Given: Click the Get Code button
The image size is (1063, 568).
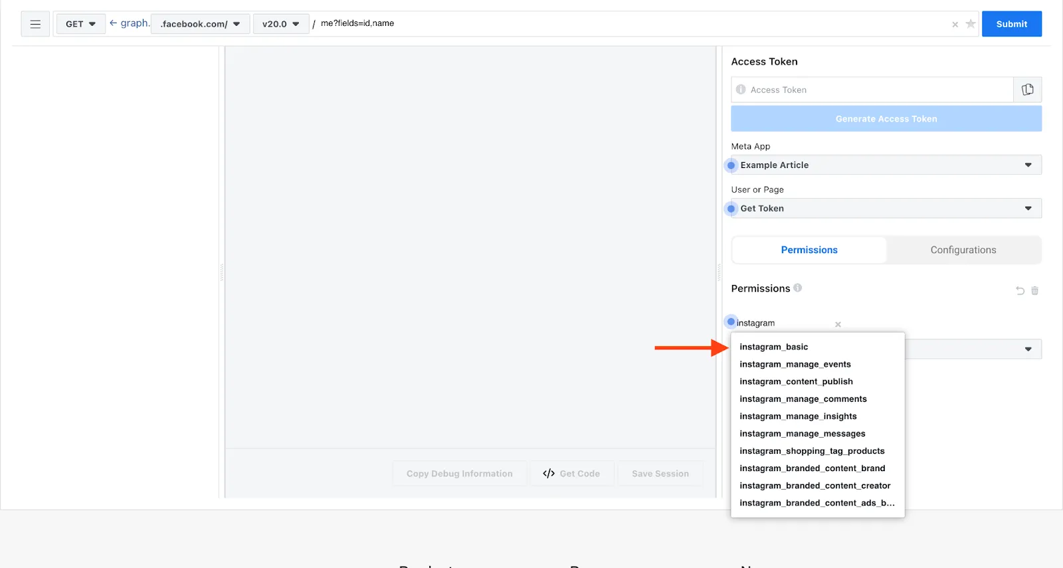Looking at the screenshot, I should point(571,474).
